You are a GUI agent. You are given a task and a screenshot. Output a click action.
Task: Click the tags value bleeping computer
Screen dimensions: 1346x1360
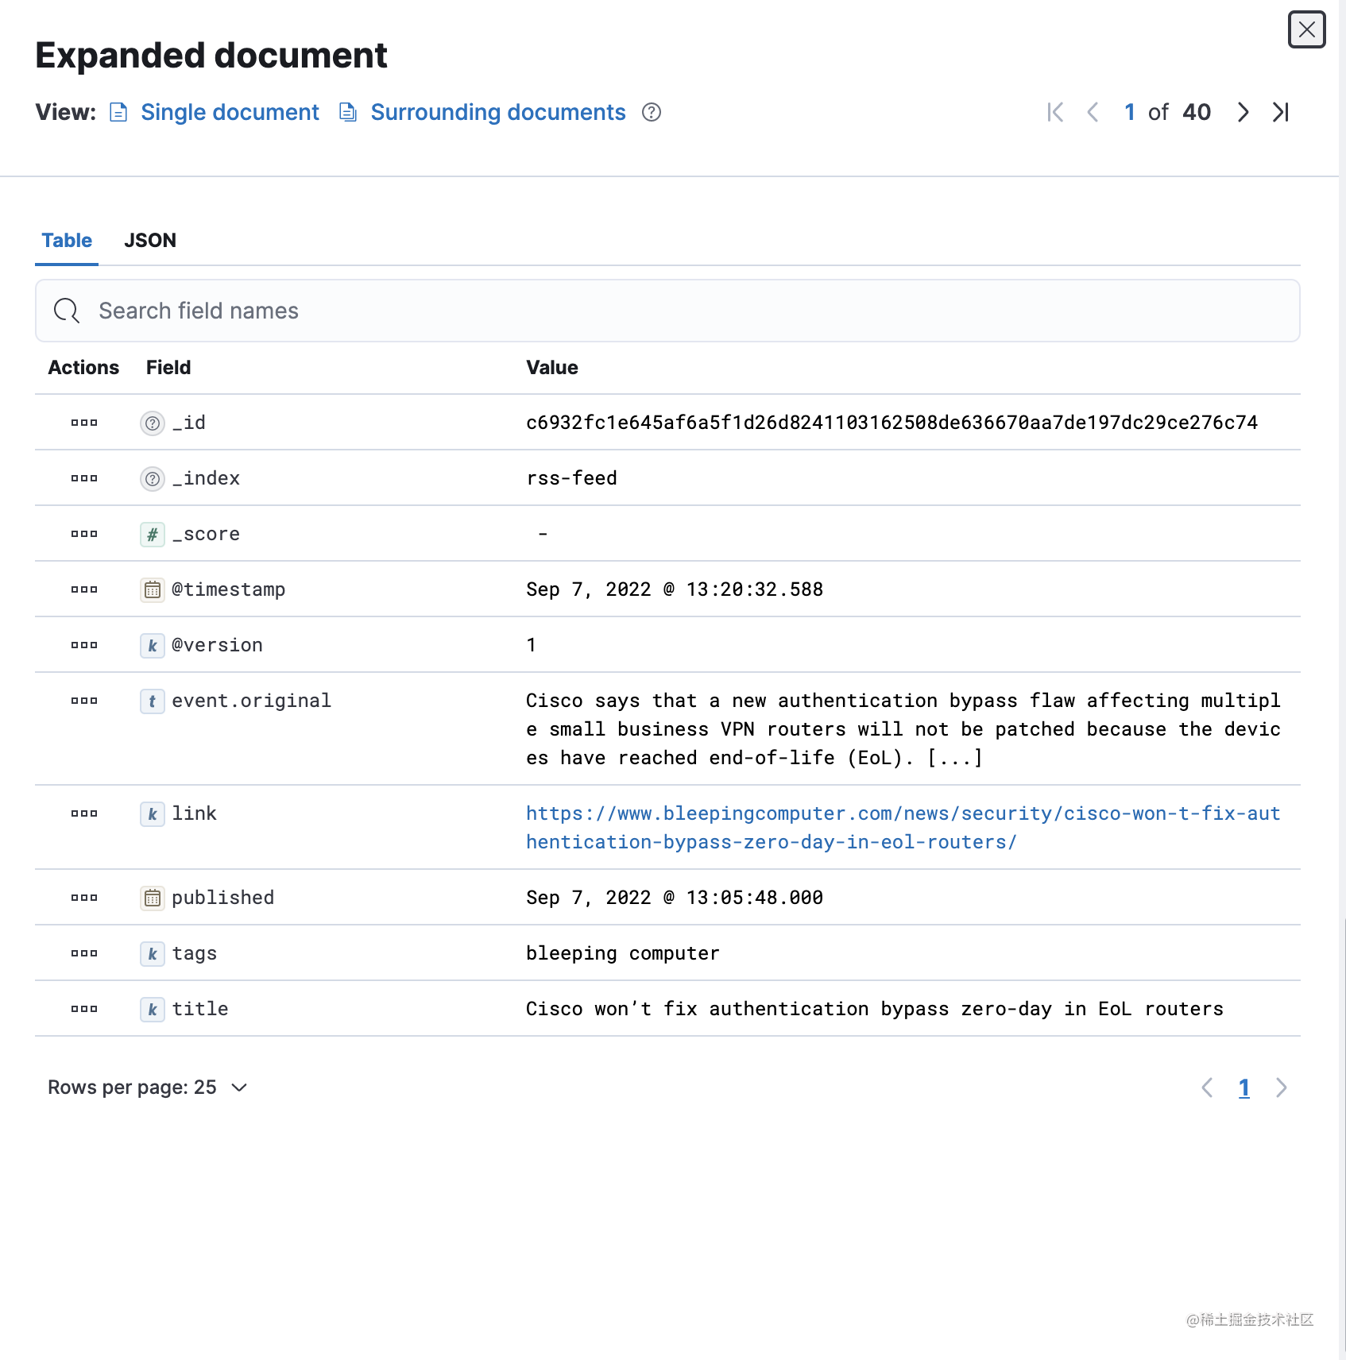(x=623, y=953)
